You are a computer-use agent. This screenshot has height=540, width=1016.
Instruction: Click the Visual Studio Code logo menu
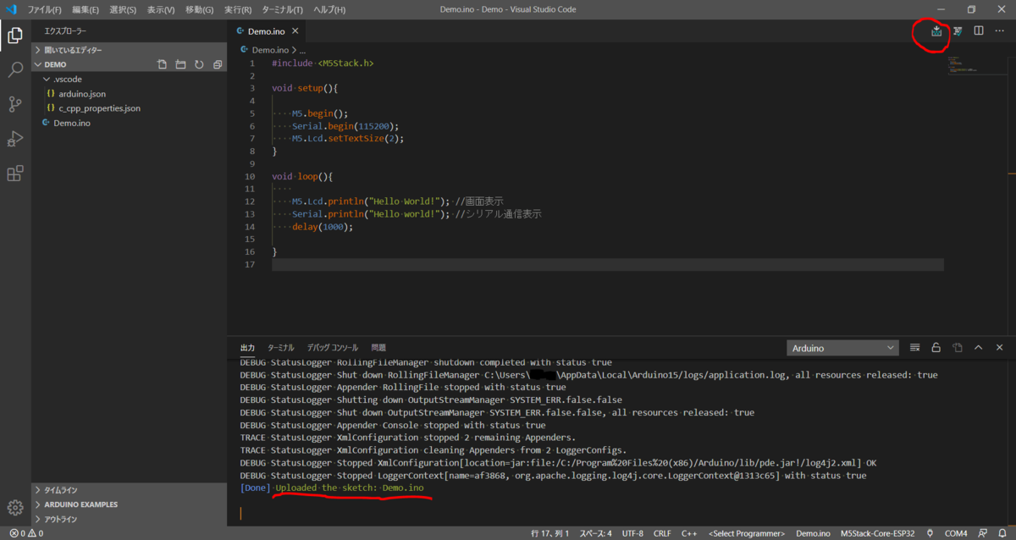point(11,9)
